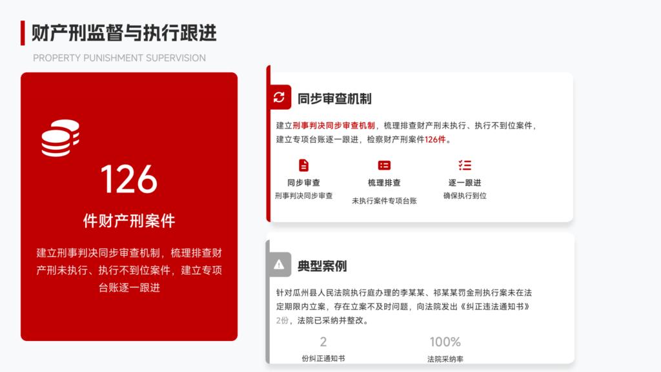Click the paragraph about 瓜州县人民法院

[x=403, y=306]
